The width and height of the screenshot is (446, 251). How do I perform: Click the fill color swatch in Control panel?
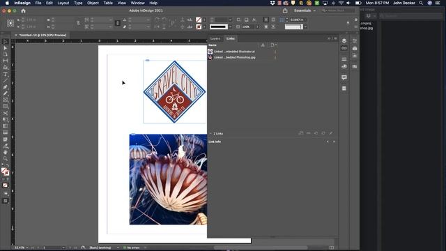[199, 20]
